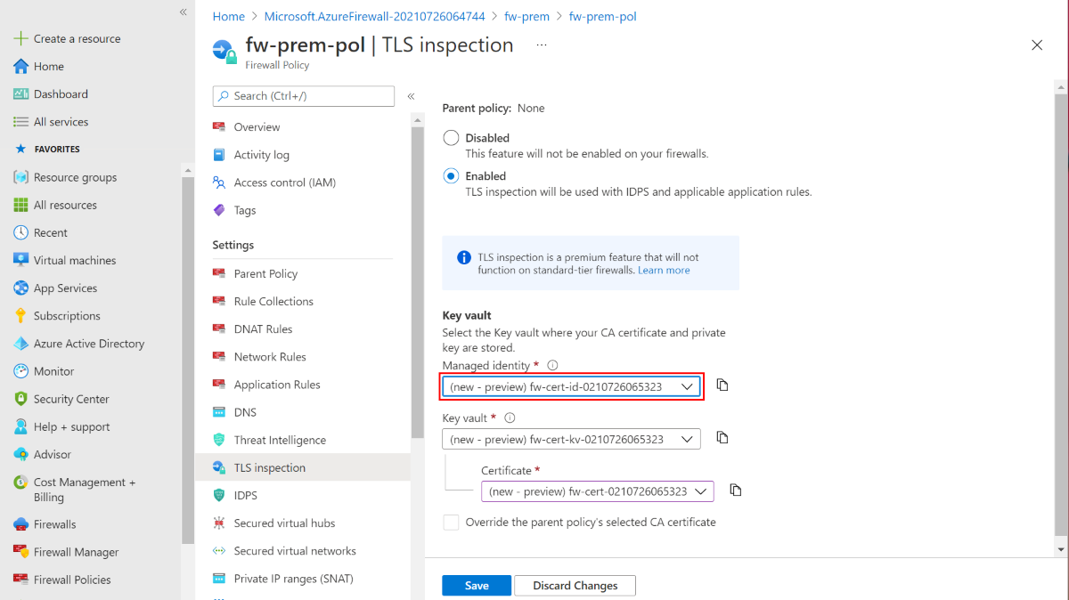
Task: Follow the Learn more link
Action: (x=664, y=270)
